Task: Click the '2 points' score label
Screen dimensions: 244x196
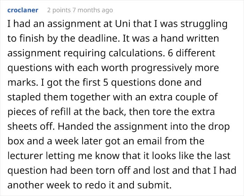Action: (59, 10)
